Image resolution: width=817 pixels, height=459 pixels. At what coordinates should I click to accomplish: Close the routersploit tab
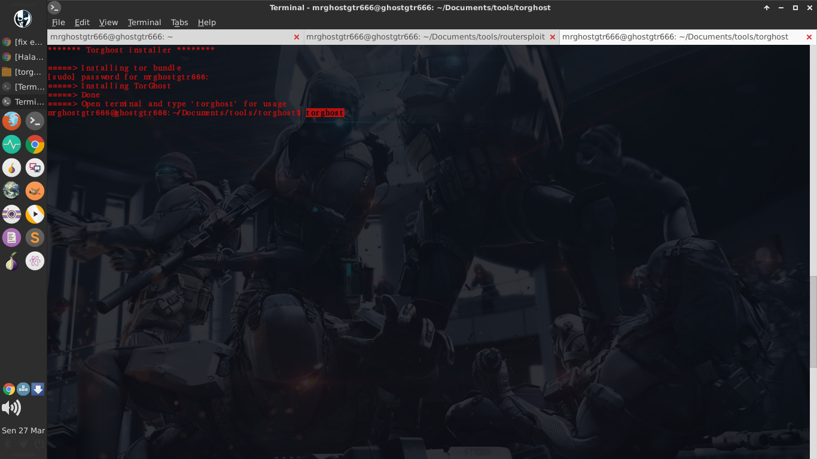point(553,37)
